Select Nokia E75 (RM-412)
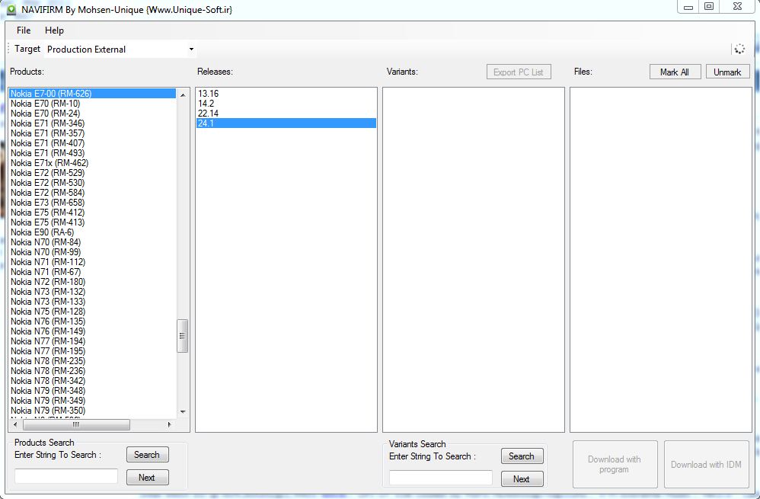 [93, 213]
